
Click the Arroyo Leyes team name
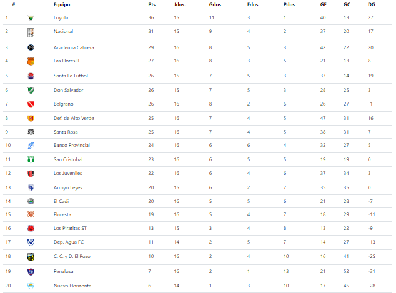[x=68, y=187]
